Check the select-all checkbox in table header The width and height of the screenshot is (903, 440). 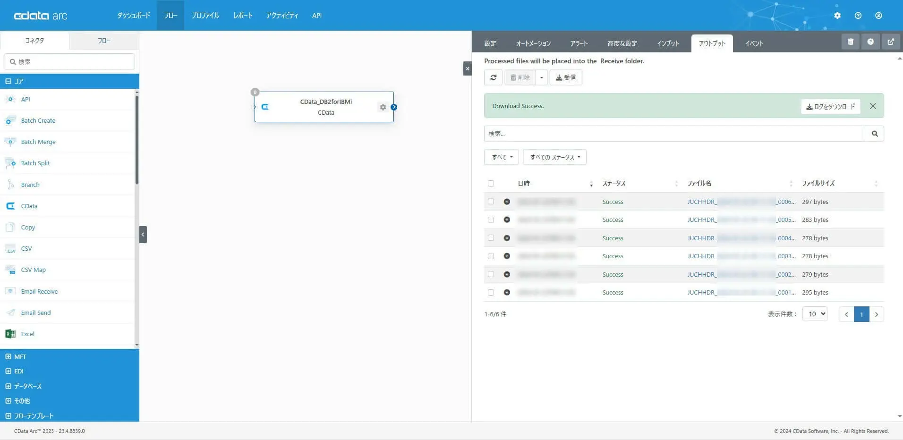point(491,183)
